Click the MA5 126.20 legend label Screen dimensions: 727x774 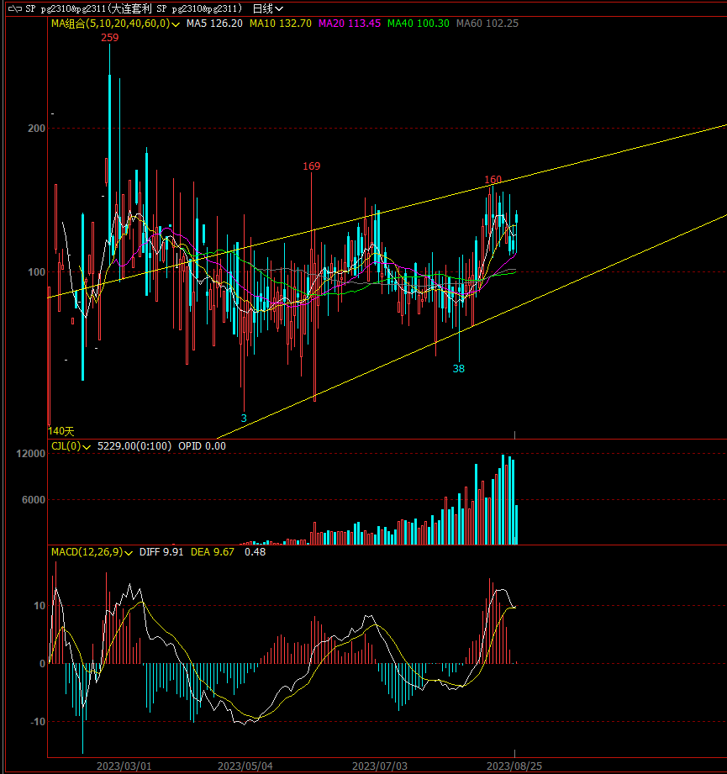pyautogui.click(x=214, y=24)
